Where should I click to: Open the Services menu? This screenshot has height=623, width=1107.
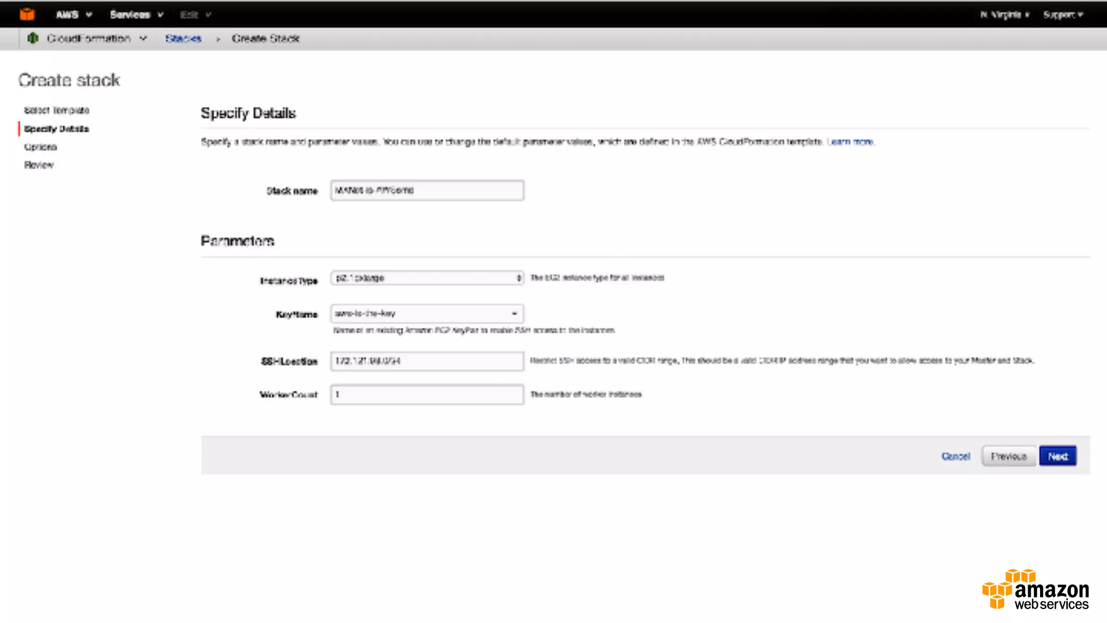(x=136, y=15)
